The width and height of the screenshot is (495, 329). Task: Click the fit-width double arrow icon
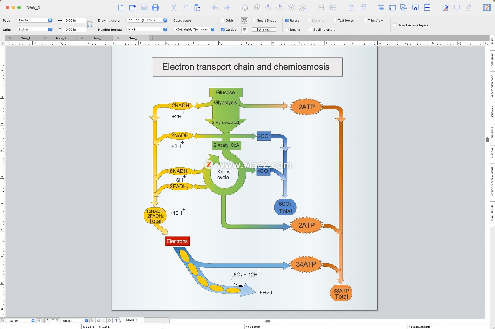point(427,7)
